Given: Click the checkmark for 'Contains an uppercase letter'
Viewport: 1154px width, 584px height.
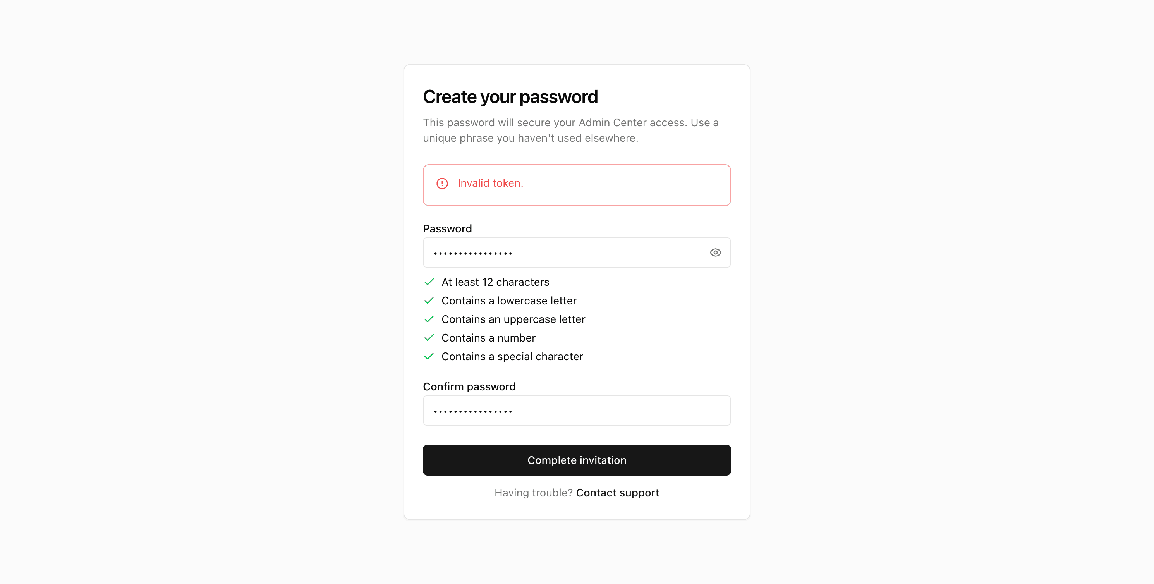Looking at the screenshot, I should (x=429, y=319).
